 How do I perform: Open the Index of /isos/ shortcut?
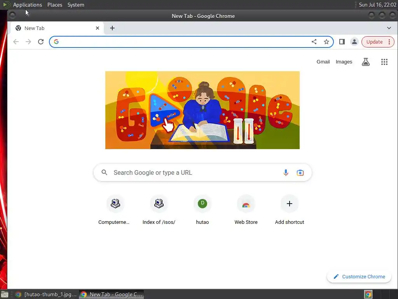click(x=159, y=210)
